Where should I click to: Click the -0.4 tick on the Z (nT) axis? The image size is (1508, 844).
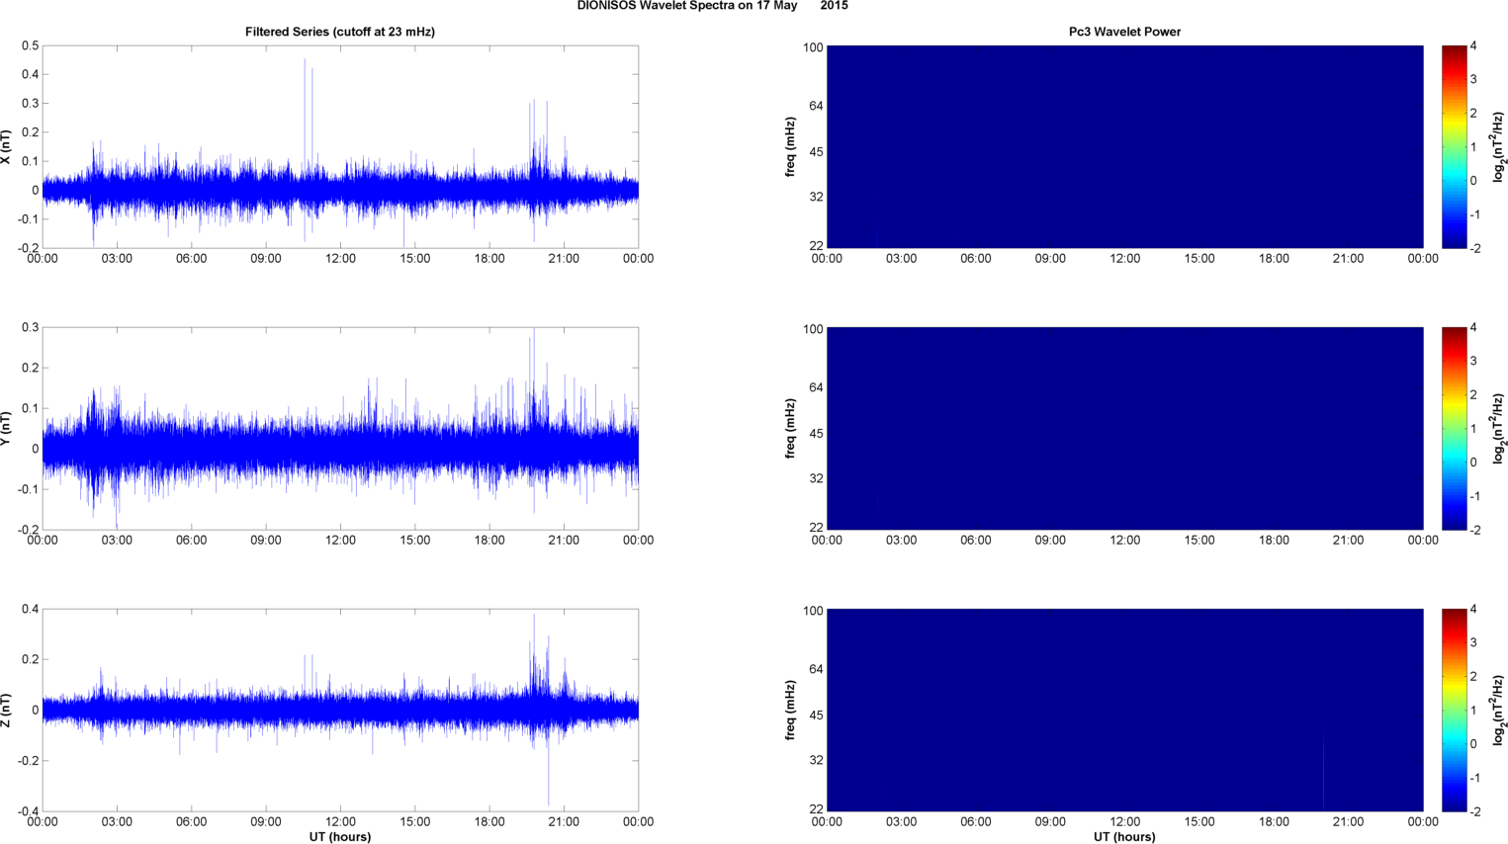point(28,811)
